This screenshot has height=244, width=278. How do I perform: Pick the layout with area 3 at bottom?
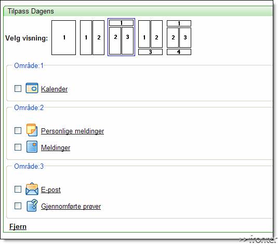coord(150,37)
